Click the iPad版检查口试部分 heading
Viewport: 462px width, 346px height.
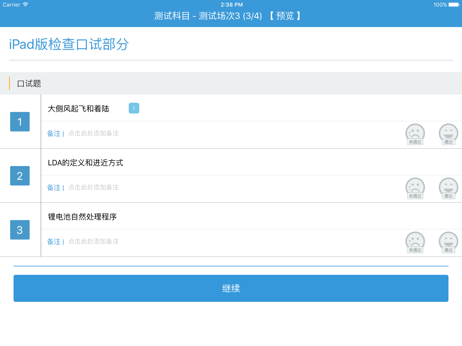(x=69, y=44)
